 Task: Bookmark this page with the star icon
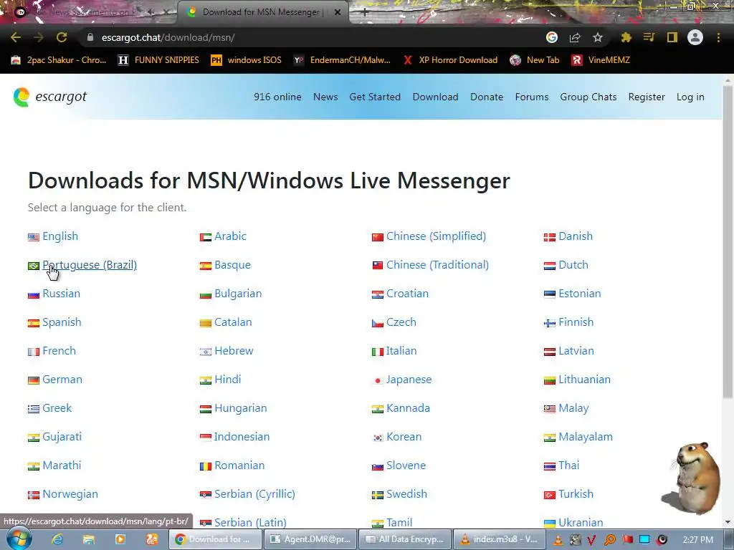pyautogui.click(x=598, y=37)
